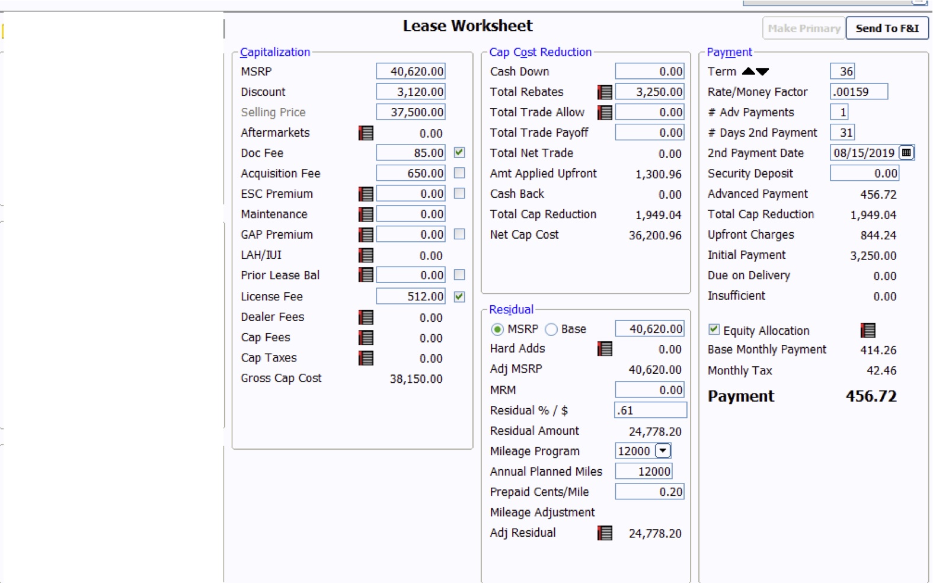This screenshot has width=933, height=583.
Task: Click the Send To F&I button
Action: [887, 28]
